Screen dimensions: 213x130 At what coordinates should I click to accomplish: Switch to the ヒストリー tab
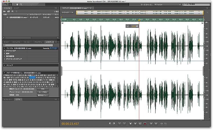click(8, 99)
